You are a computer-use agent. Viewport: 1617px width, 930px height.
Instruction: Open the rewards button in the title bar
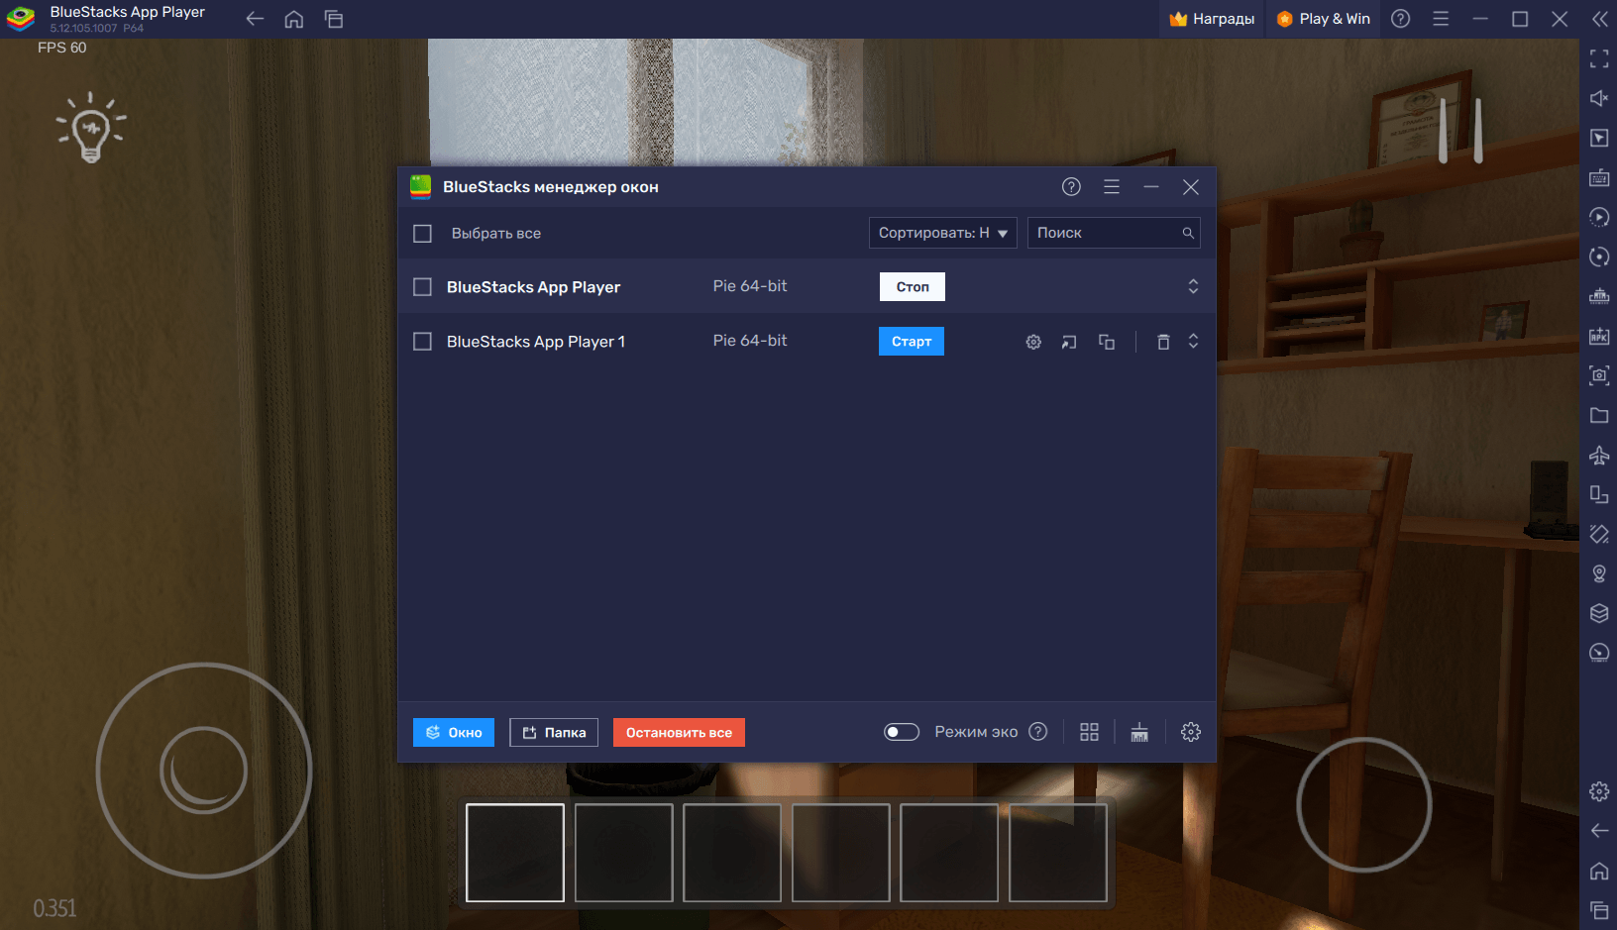[1212, 19]
